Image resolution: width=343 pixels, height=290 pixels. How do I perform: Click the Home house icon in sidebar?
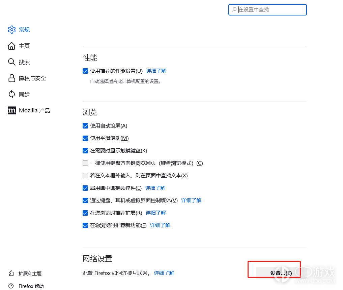[x=12, y=46]
